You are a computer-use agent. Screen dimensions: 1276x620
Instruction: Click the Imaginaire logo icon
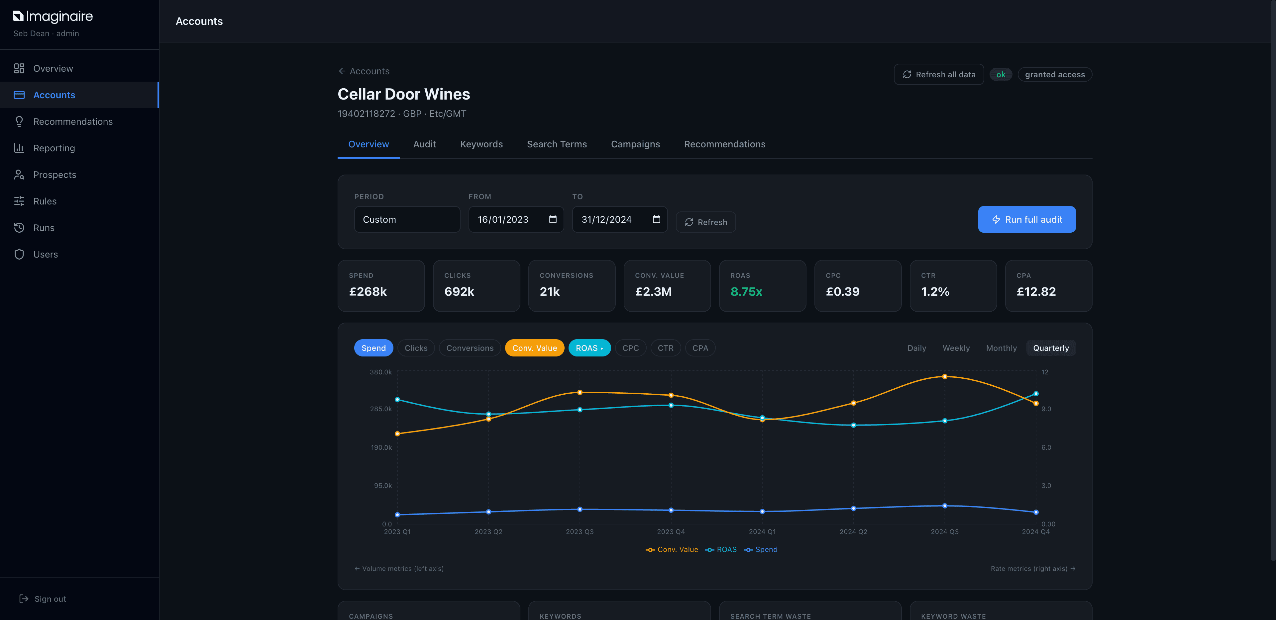pos(18,16)
